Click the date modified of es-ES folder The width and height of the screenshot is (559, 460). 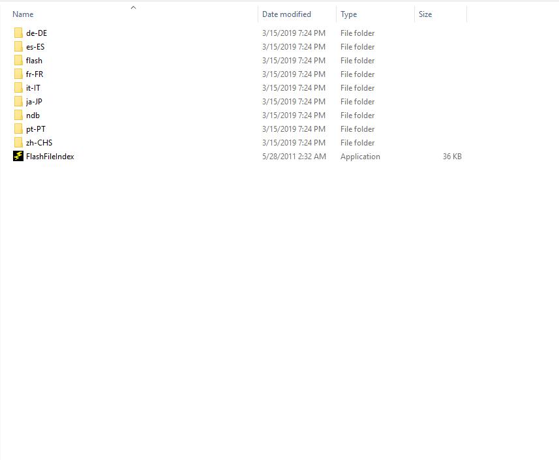pos(294,47)
